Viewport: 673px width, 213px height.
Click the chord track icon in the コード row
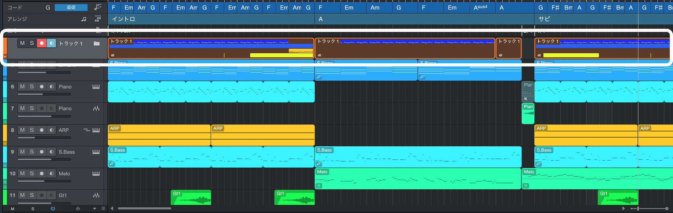tap(98, 7)
